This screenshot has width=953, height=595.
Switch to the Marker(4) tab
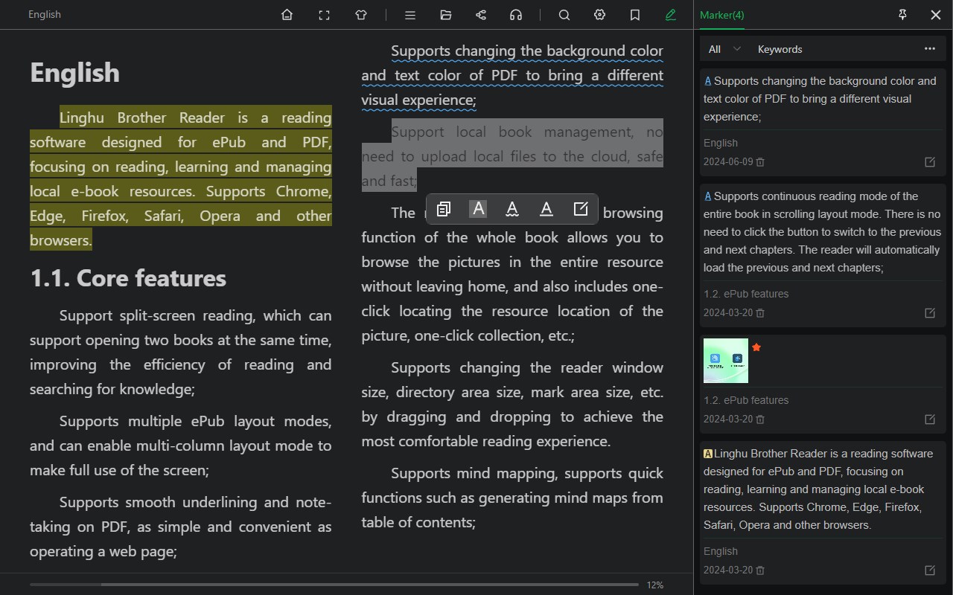[722, 15]
